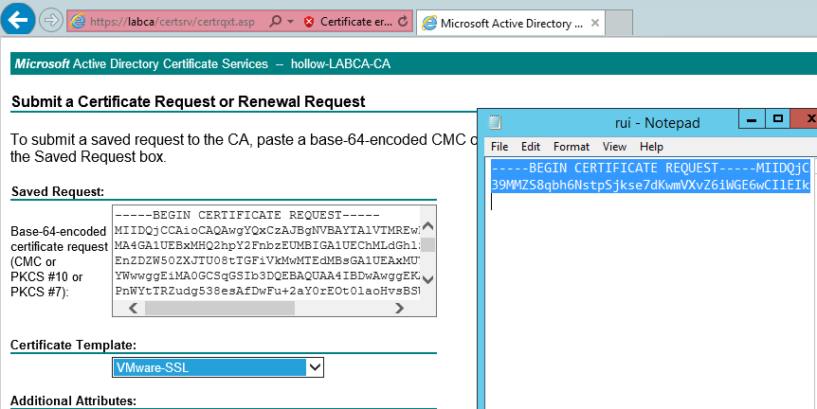
Task: Open the address bar dropdown arrow
Action: 288,21
